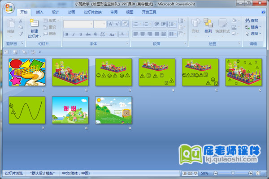
Task: Click the Clear Formatting icon
Action: coord(125,24)
